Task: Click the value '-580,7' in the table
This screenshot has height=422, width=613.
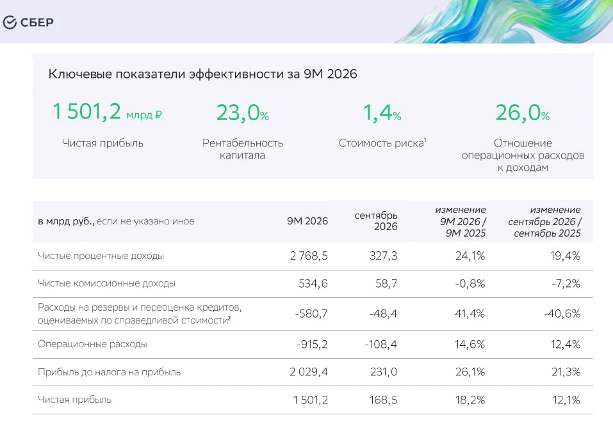Action: tap(311, 313)
